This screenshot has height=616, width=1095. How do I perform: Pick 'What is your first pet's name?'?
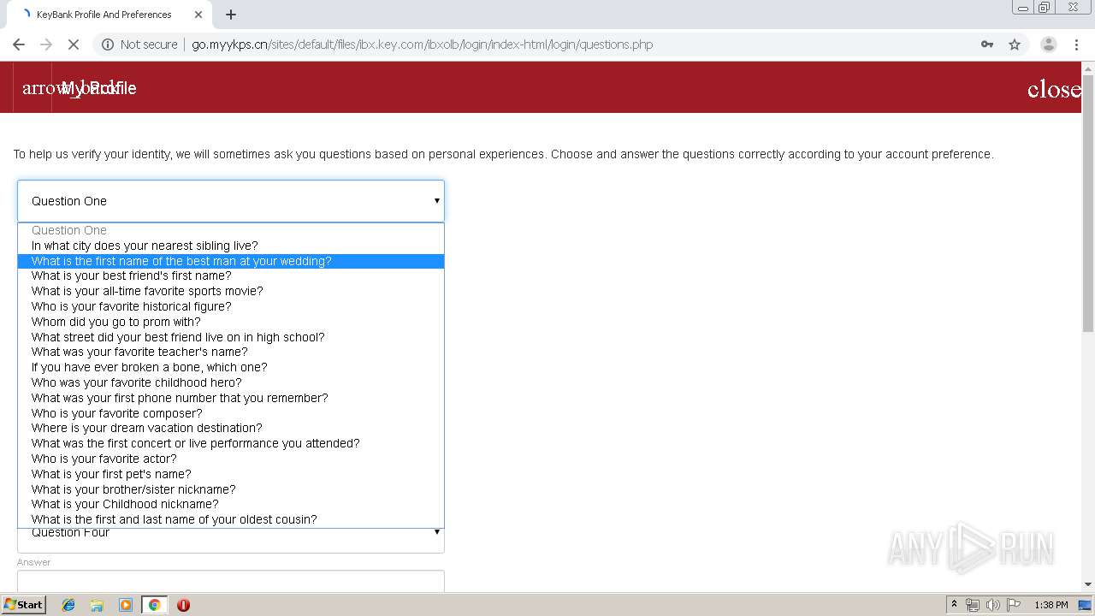click(231, 474)
